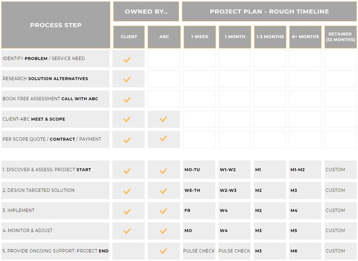
Task: Click ABC checkmark in Meet & Scope row
Action: coord(163,119)
